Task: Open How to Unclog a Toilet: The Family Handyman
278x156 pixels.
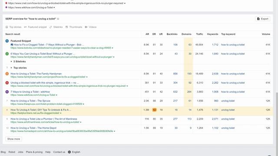Action: coord(36,74)
